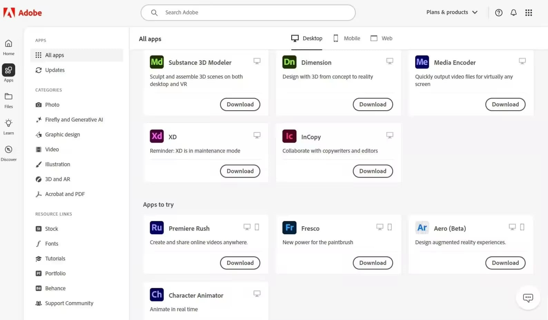
Task: Expand the Plans & products dropdown
Action: point(452,12)
